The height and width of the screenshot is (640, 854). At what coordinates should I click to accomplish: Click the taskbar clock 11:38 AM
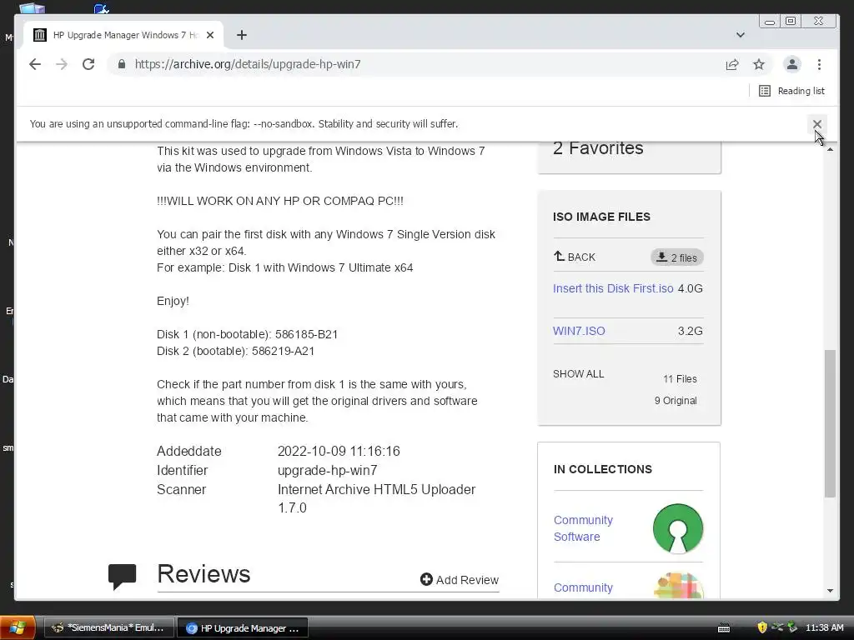[825, 627]
